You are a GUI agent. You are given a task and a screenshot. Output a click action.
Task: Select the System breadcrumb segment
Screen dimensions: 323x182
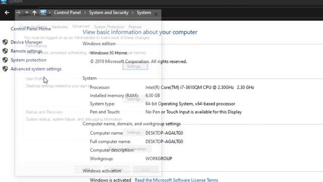(144, 13)
